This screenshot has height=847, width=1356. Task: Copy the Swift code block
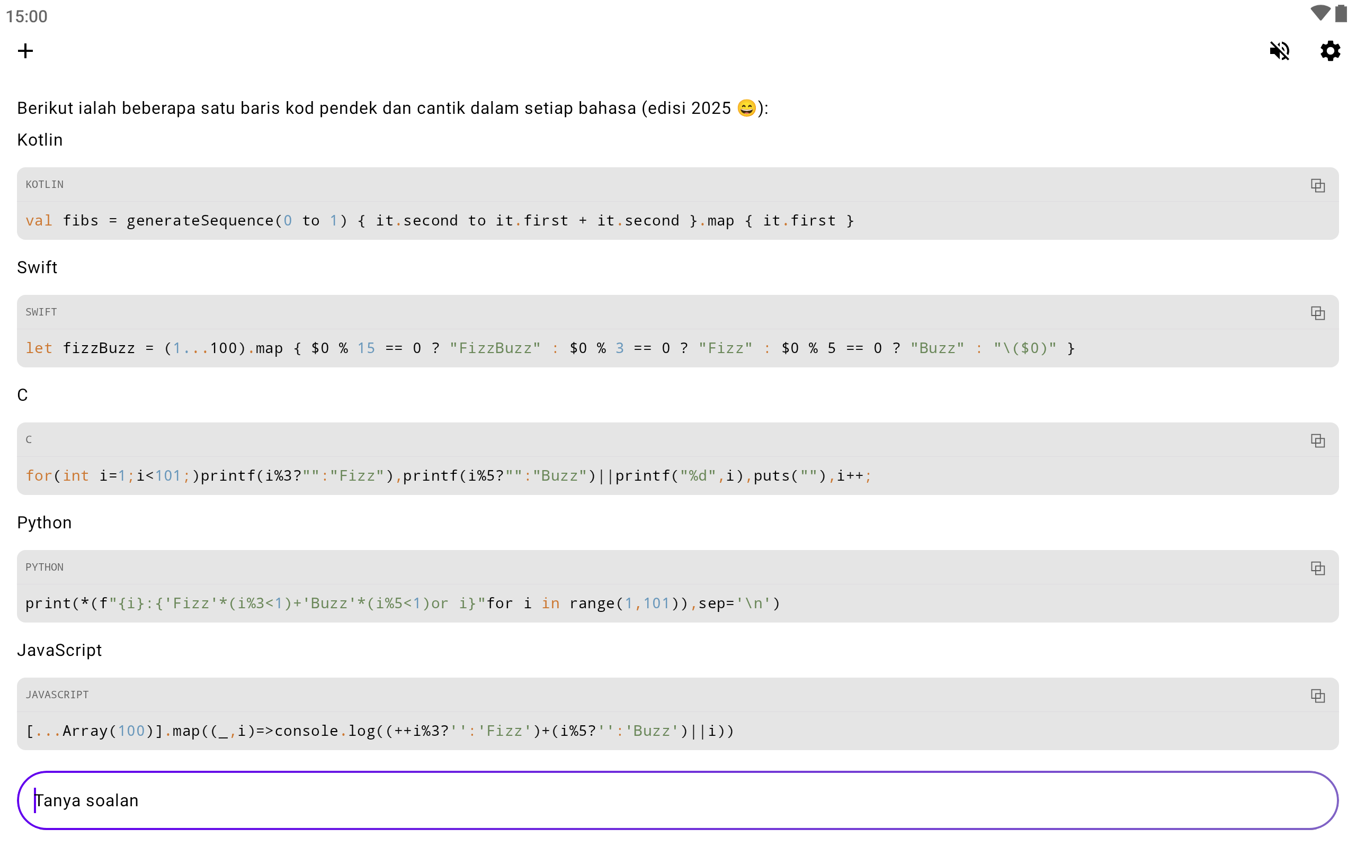(1317, 312)
